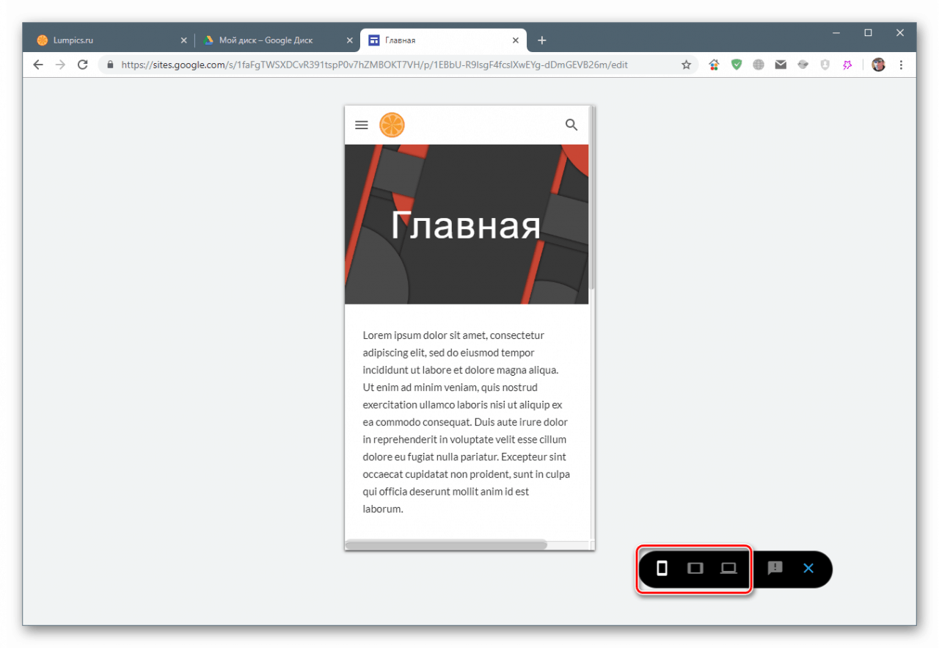The width and height of the screenshot is (939, 648).
Task: Click the sites.google.com address bar
Action: 398,65
